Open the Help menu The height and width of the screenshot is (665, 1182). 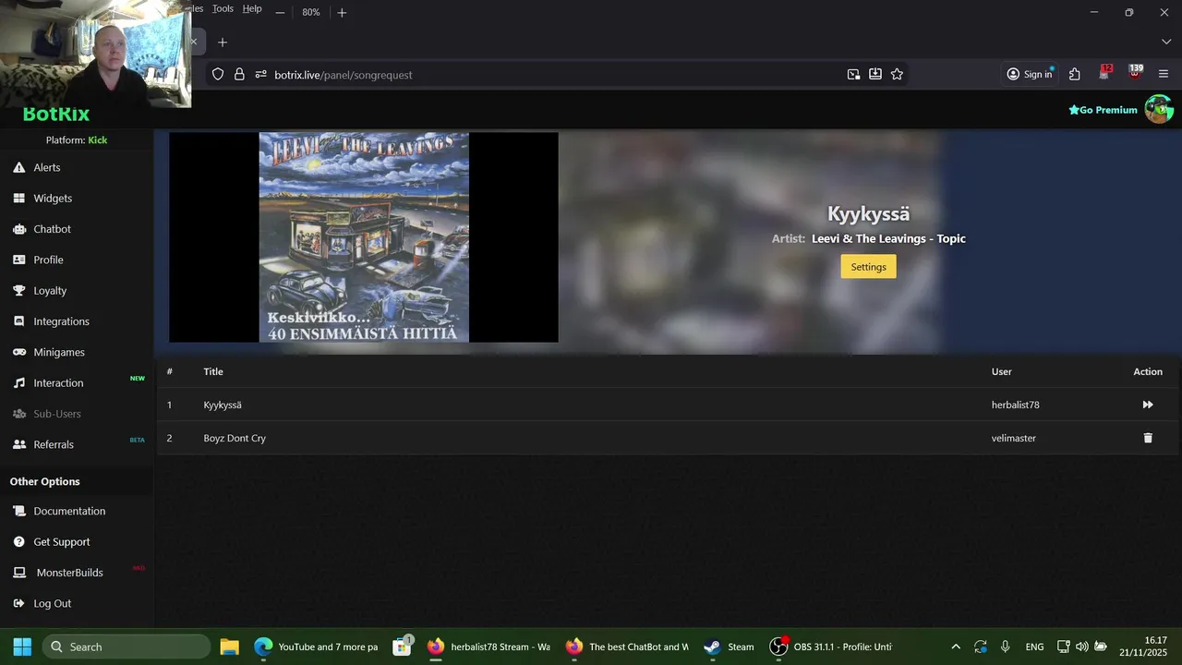[x=252, y=8]
